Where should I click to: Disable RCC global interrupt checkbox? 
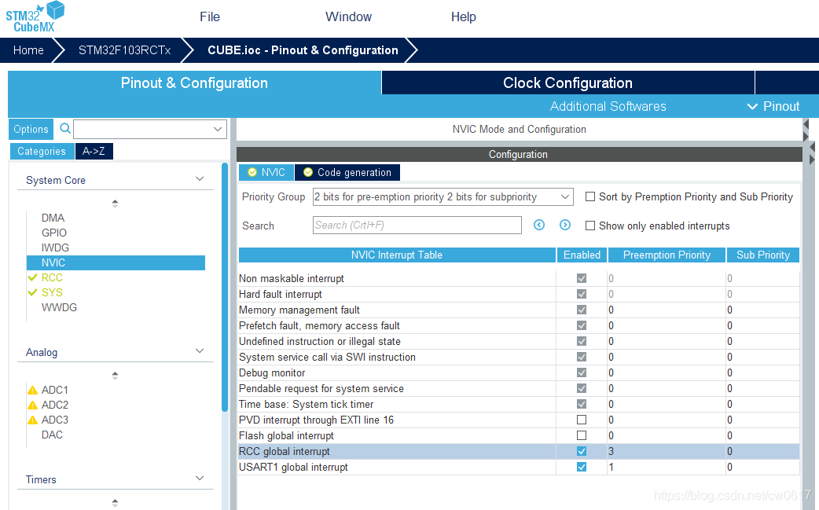coord(582,451)
